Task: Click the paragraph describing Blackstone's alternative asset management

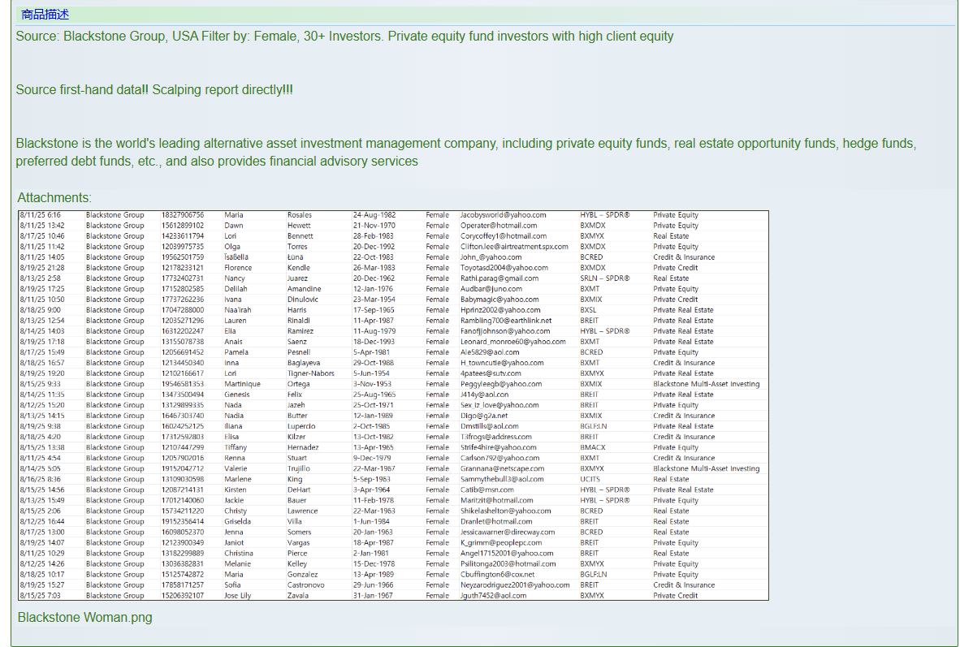Action: (465, 153)
